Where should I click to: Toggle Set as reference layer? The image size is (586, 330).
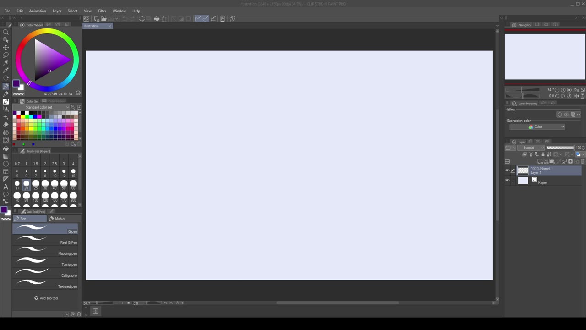pos(531,154)
